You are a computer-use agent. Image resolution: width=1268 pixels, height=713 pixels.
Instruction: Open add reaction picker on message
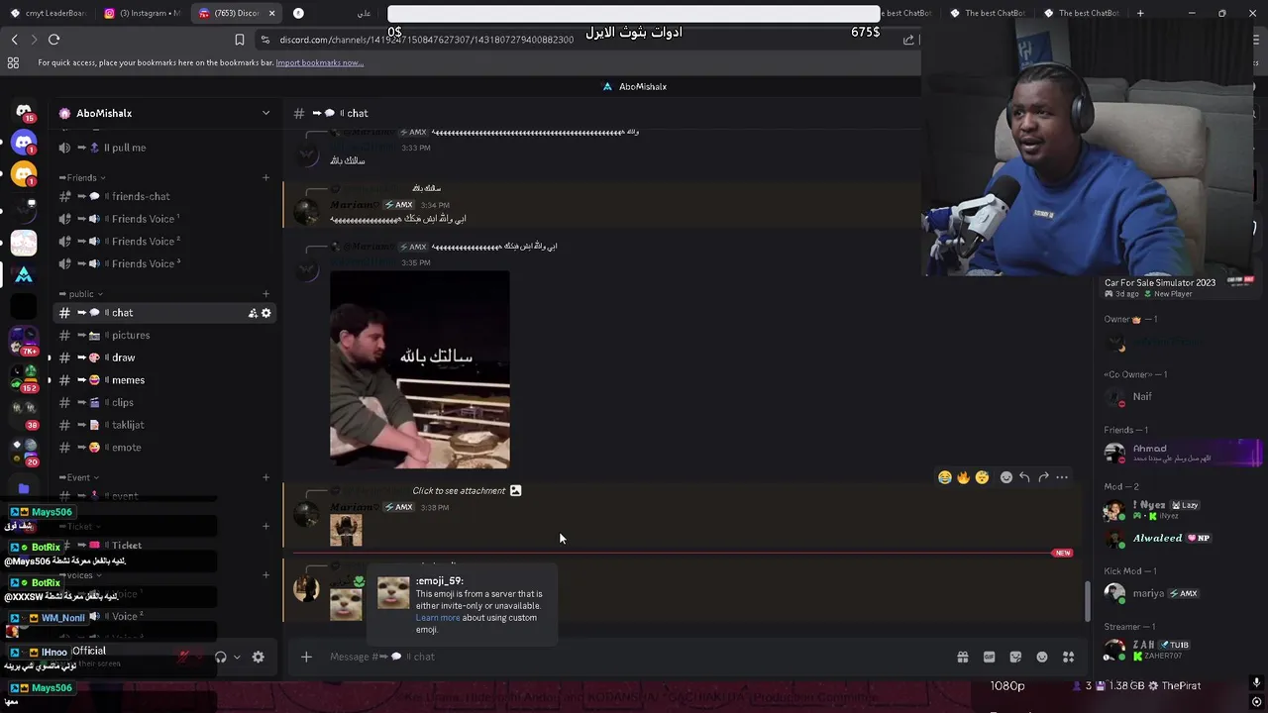1006,477
